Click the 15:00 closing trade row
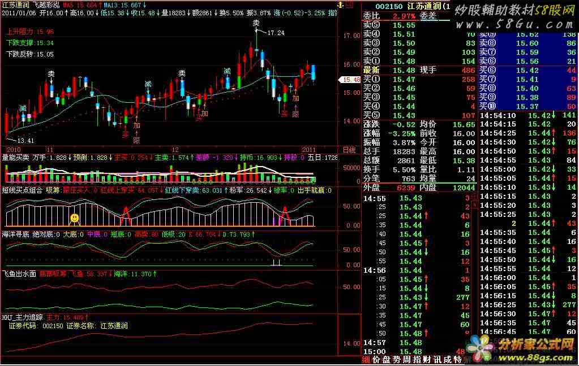579x366 pixels. (x=414, y=352)
